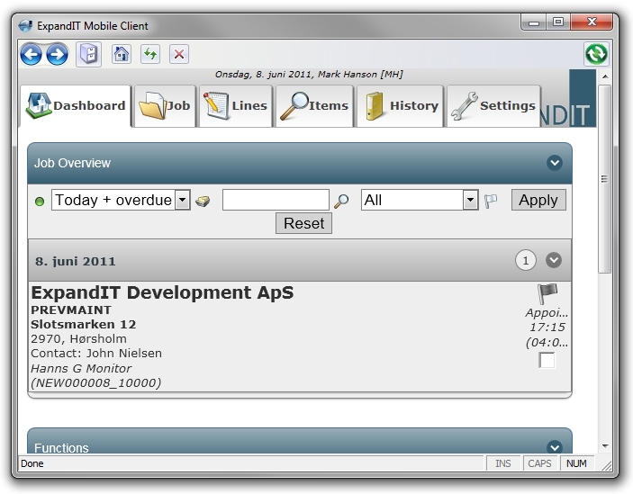Viewport: 633px width, 494px height.
Task: Open the Settings tab
Action: pyautogui.click(x=493, y=106)
